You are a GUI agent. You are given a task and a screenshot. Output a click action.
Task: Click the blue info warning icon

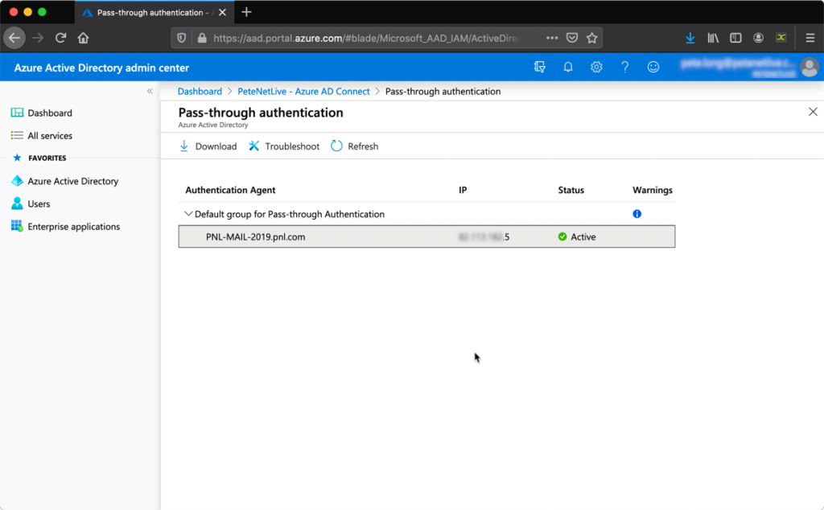click(x=637, y=213)
